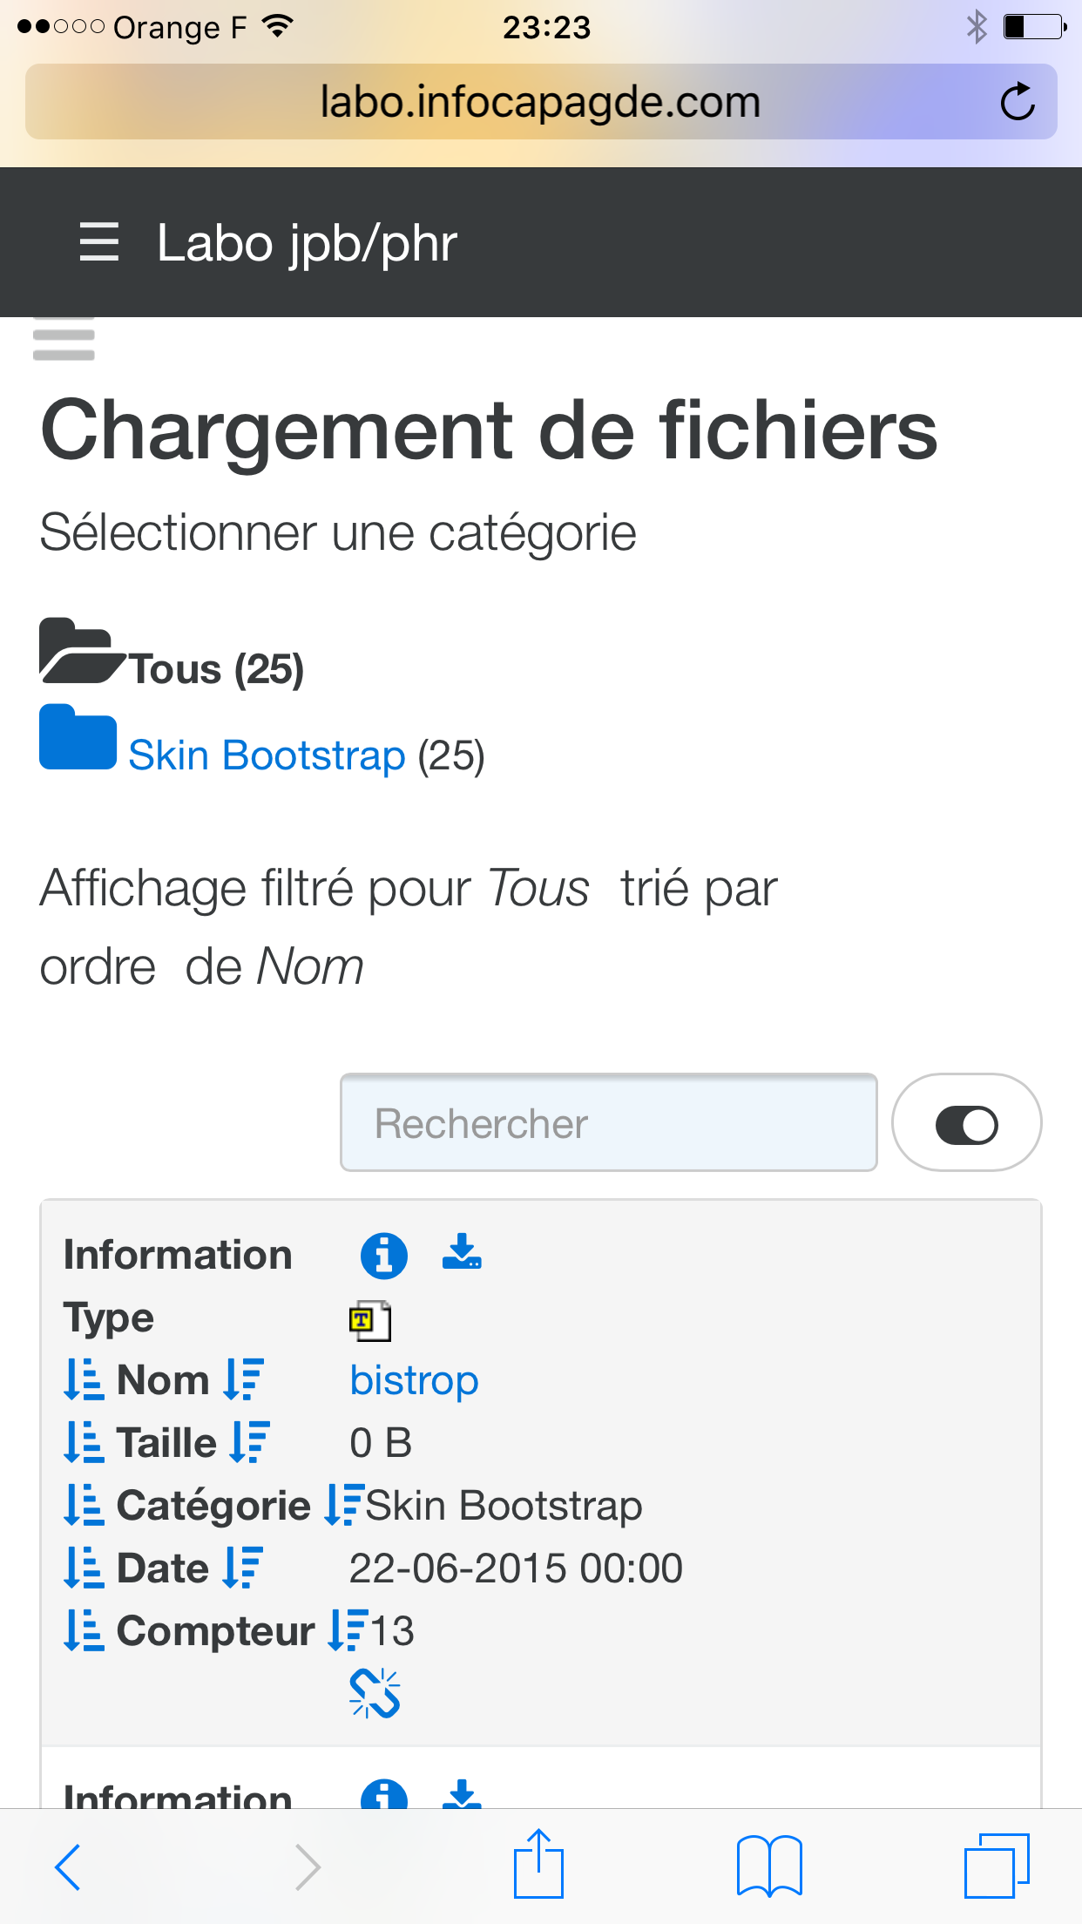Sort by Taille descending icon
This screenshot has height=1924, width=1082.
250,1442
